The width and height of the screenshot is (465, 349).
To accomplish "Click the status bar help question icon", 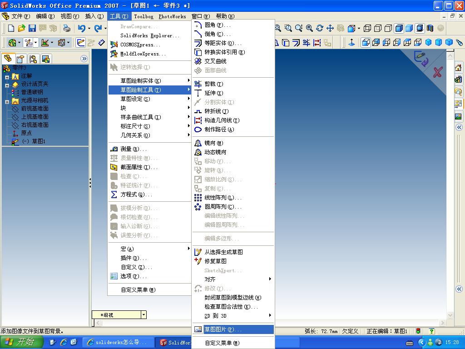I will [432, 331].
